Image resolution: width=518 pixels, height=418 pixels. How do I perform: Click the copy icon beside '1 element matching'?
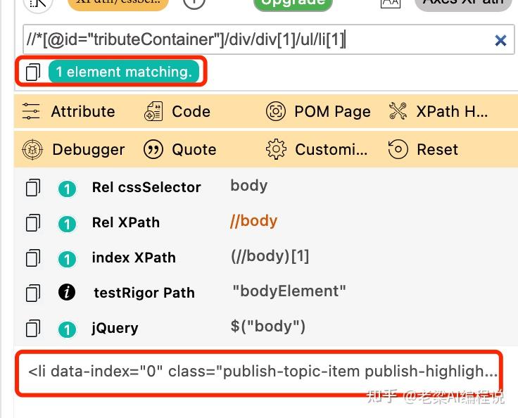point(32,72)
